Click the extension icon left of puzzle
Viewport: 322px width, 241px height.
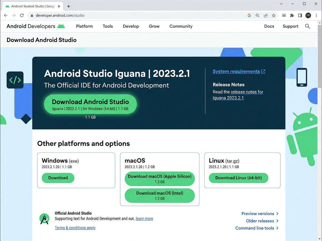pos(284,16)
